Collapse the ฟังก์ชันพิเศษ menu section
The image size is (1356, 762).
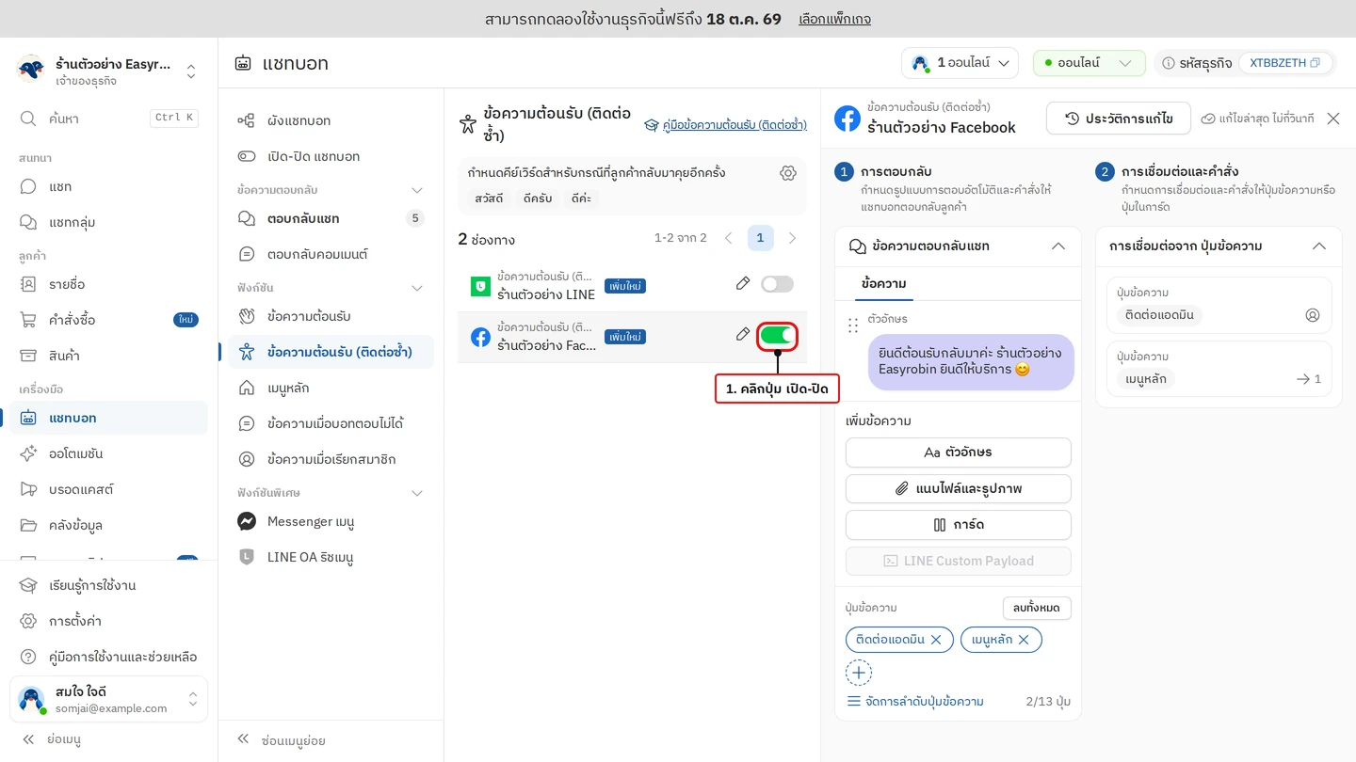pyautogui.click(x=417, y=493)
